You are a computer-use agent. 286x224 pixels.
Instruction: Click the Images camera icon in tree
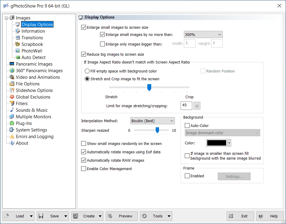[12, 18]
